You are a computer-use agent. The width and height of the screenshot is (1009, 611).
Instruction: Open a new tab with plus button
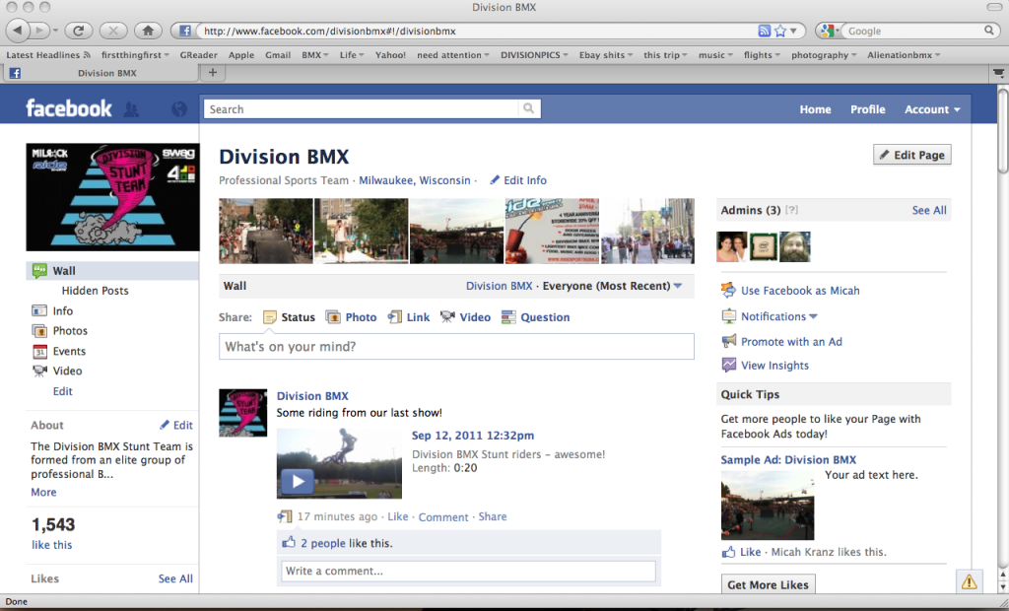(x=212, y=73)
